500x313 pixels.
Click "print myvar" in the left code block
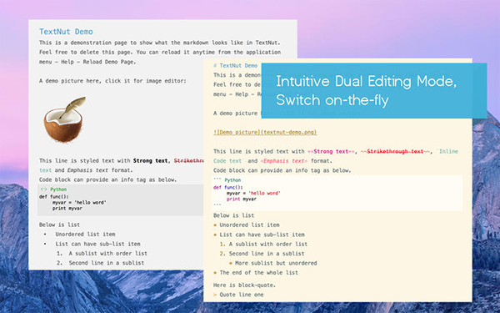pos(67,208)
